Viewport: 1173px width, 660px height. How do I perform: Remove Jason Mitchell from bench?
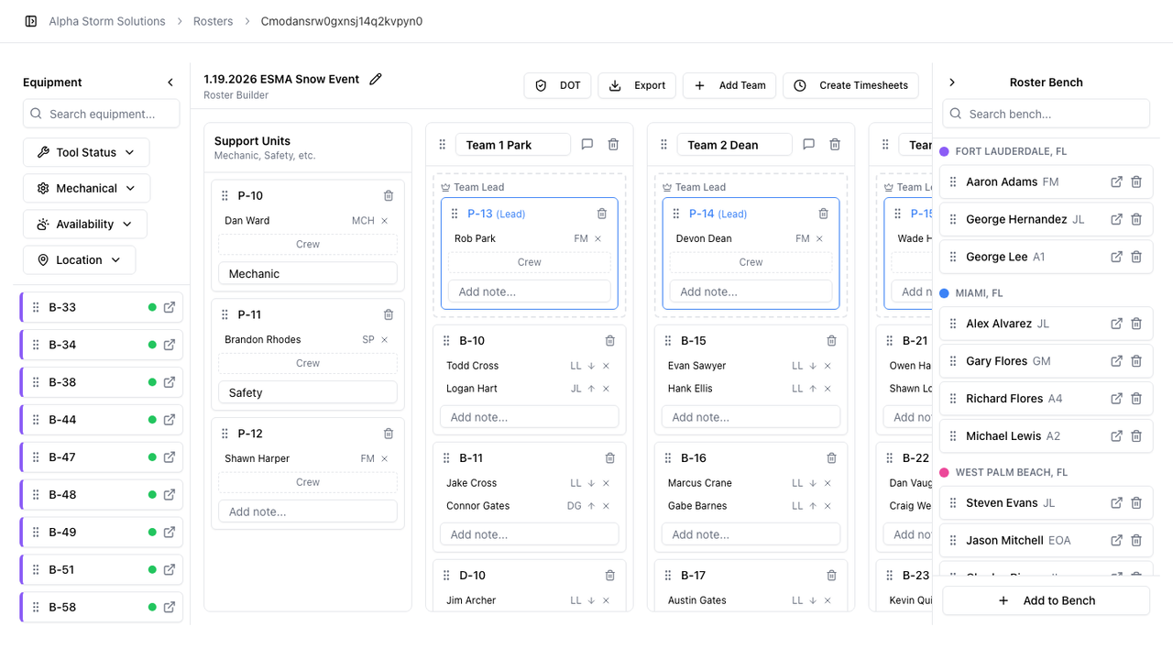1136,541
